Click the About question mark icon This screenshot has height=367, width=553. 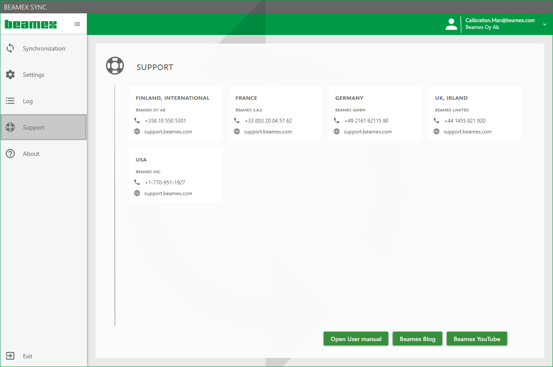click(10, 154)
